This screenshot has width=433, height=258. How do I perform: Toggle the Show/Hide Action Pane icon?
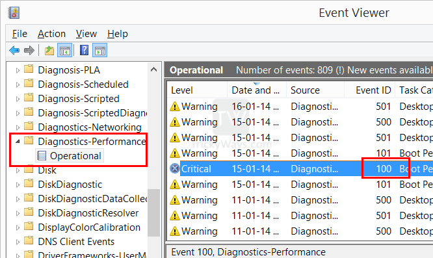(99, 51)
